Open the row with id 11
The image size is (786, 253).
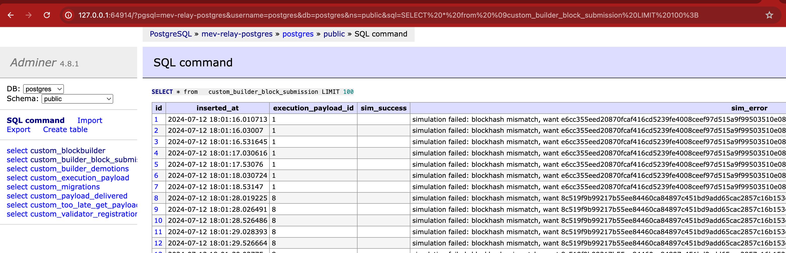tap(158, 232)
